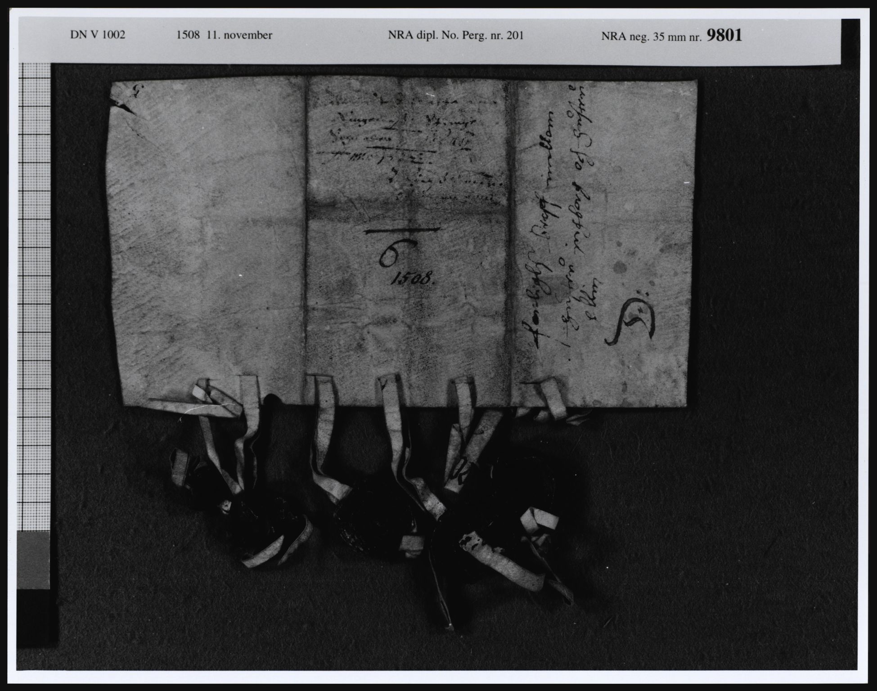Select the date "1508 11. november"
Screen dimensions: 877x691
tap(224, 35)
